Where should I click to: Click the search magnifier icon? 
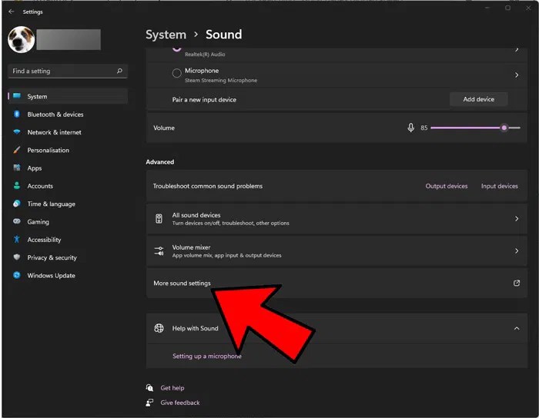(x=119, y=71)
